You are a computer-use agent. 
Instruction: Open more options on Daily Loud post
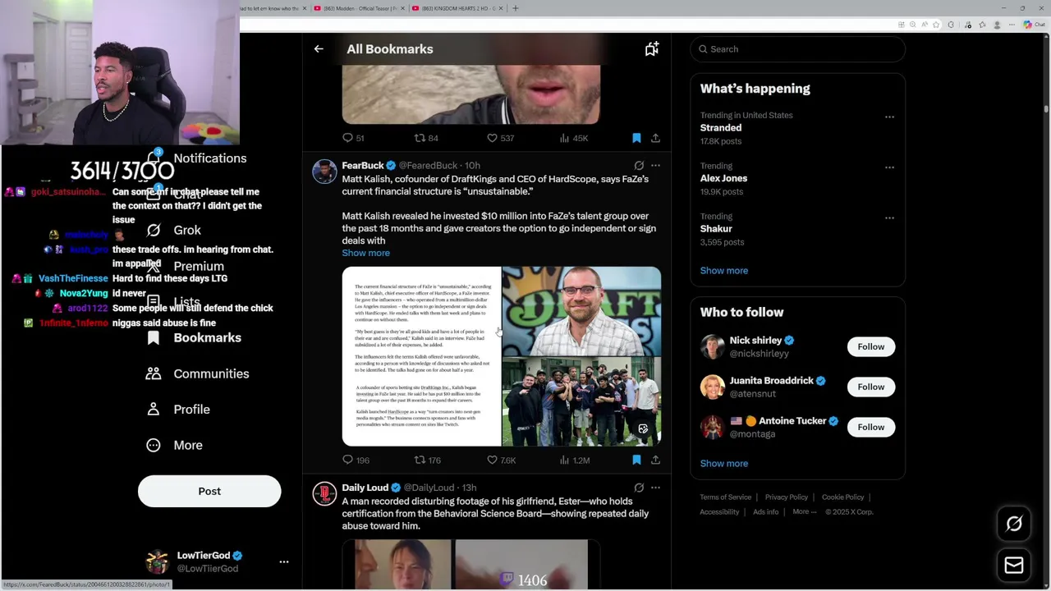[x=655, y=488]
